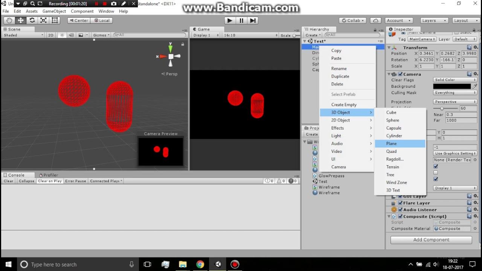This screenshot has height=271, width=482.
Task: Open the Culling Mask Everything dropdown
Action: (x=455, y=93)
